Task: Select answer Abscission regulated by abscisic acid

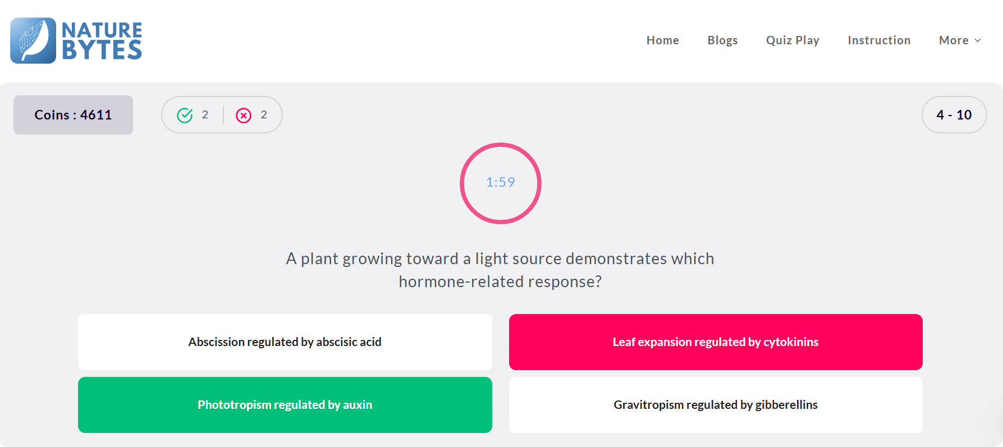Action: (x=285, y=342)
